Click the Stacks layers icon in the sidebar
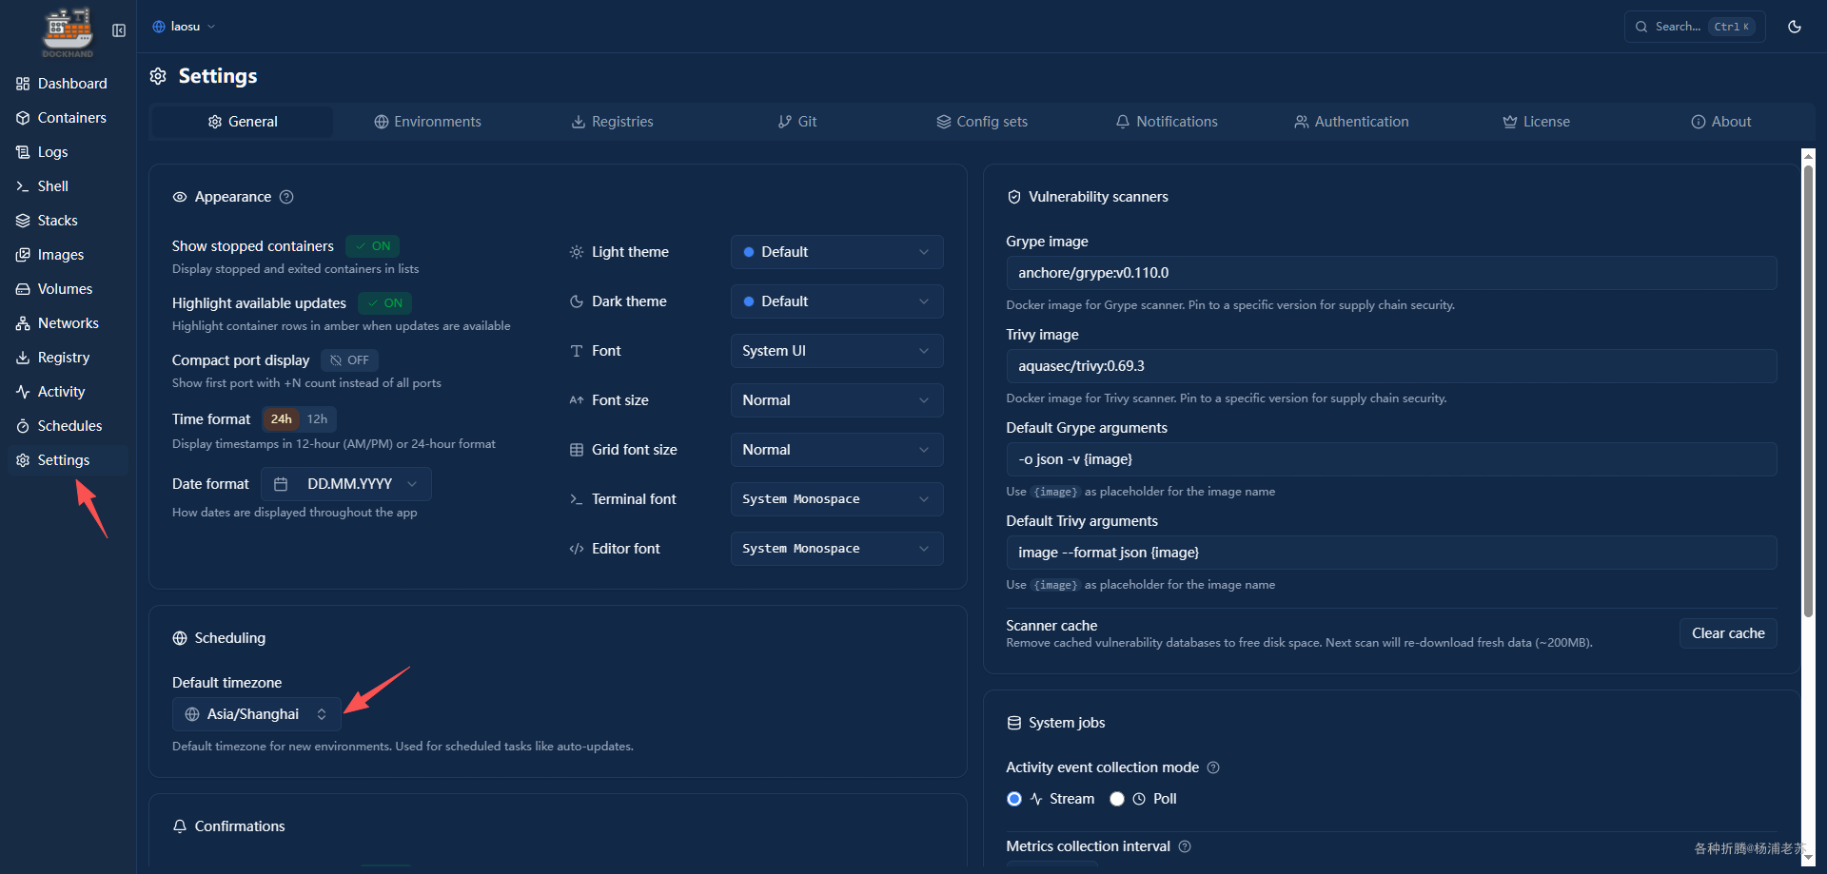The width and height of the screenshot is (1827, 874). 23,221
